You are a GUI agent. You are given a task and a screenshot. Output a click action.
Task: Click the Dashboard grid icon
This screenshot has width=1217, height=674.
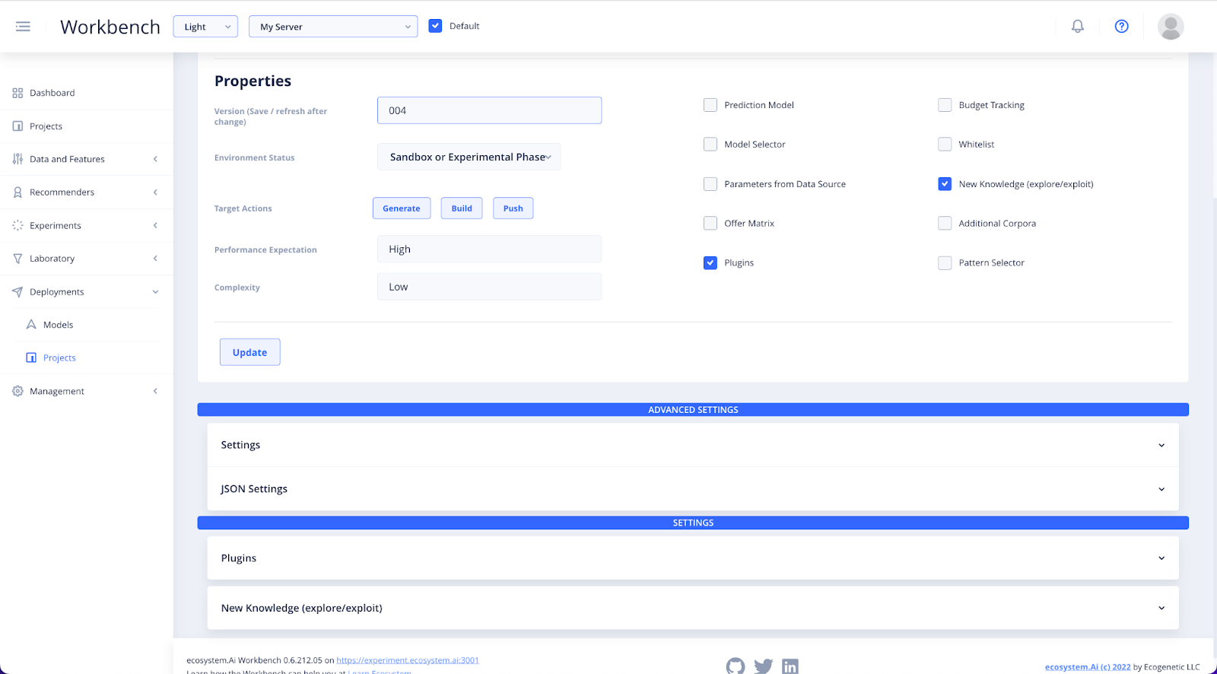click(x=17, y=93)
